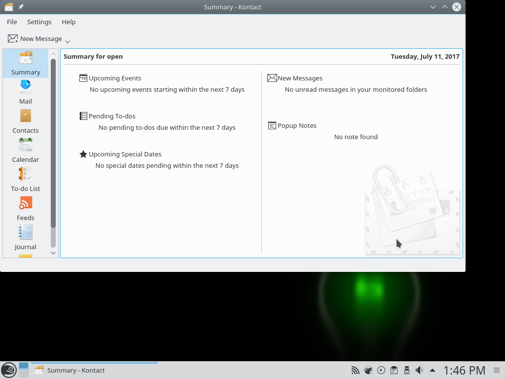Expand the New Message dropdown arrow
The width and height of the screenshot is (505, 379).
click(x=68, y=41)
